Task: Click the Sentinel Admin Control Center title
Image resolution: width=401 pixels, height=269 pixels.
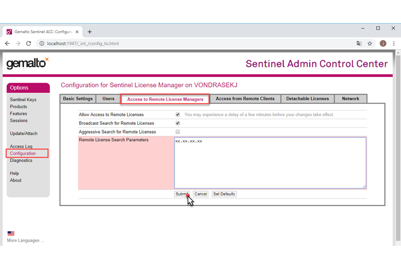Action: point(317,64)
